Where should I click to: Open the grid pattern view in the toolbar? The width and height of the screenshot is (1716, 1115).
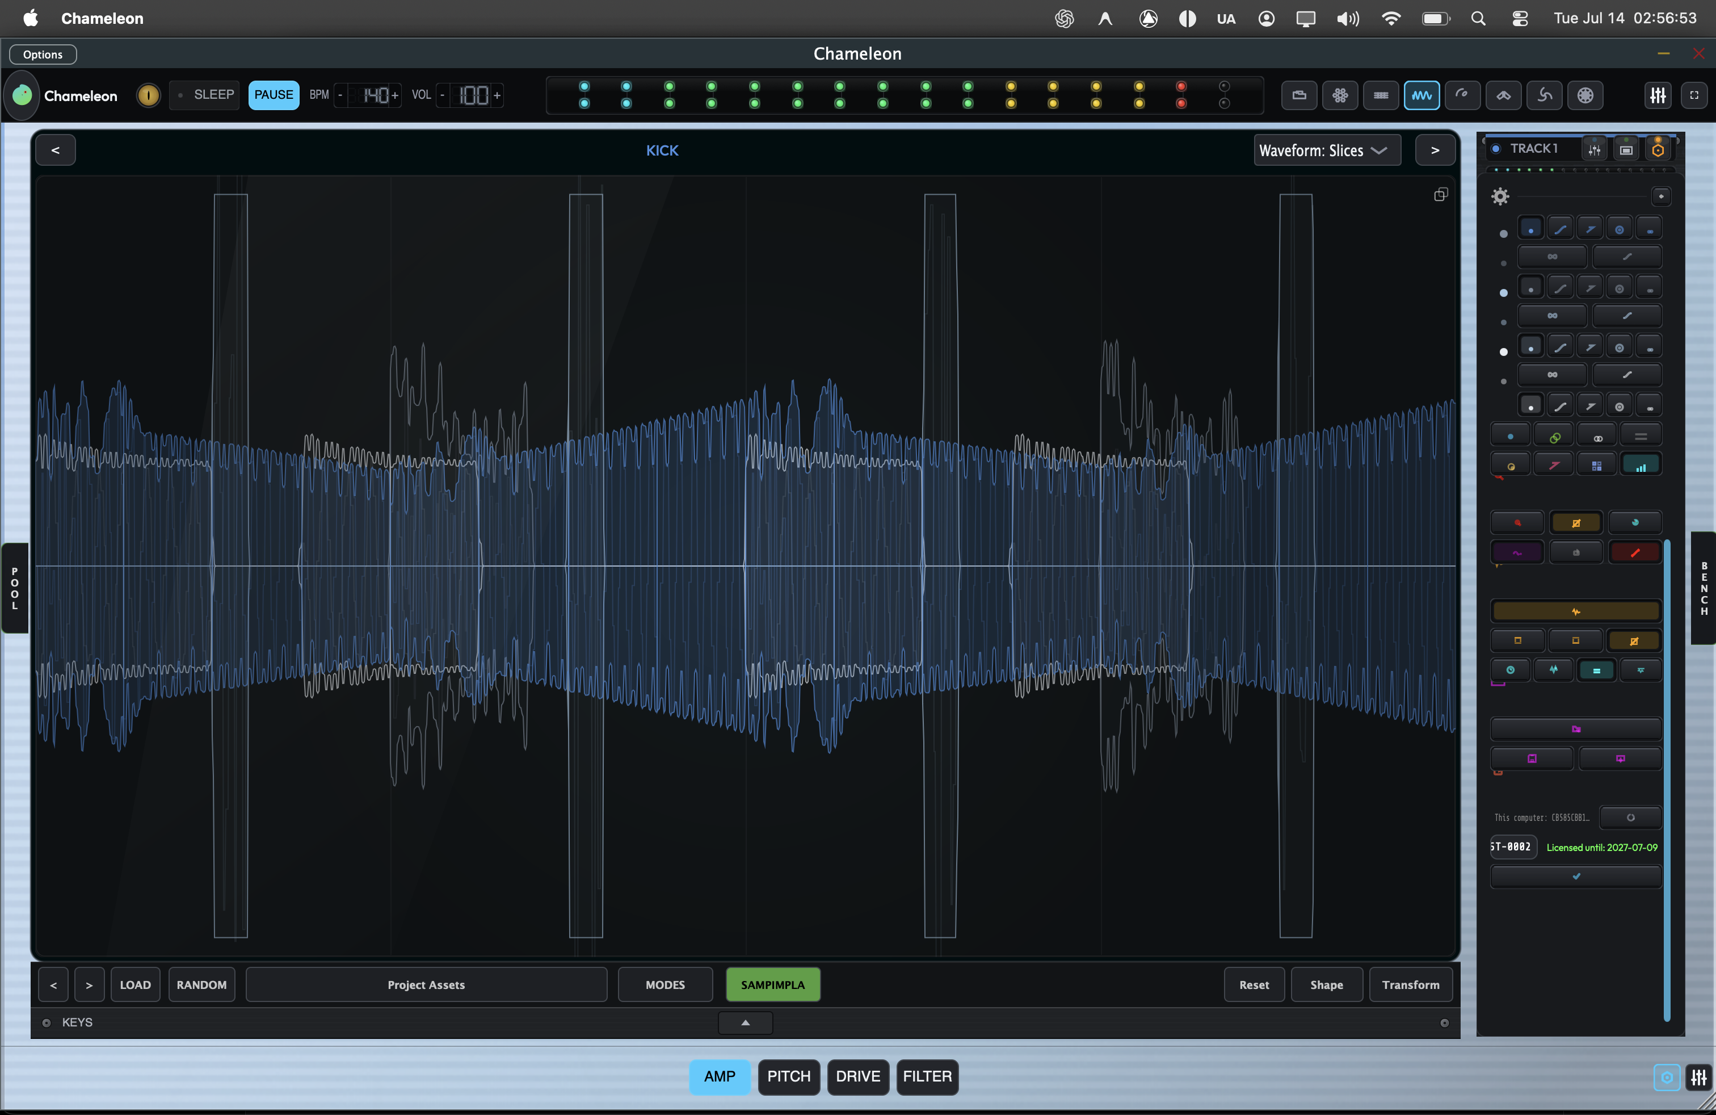[x=1381, y=95]
